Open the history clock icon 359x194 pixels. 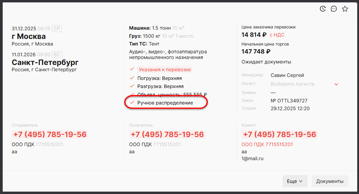(323, 9)
